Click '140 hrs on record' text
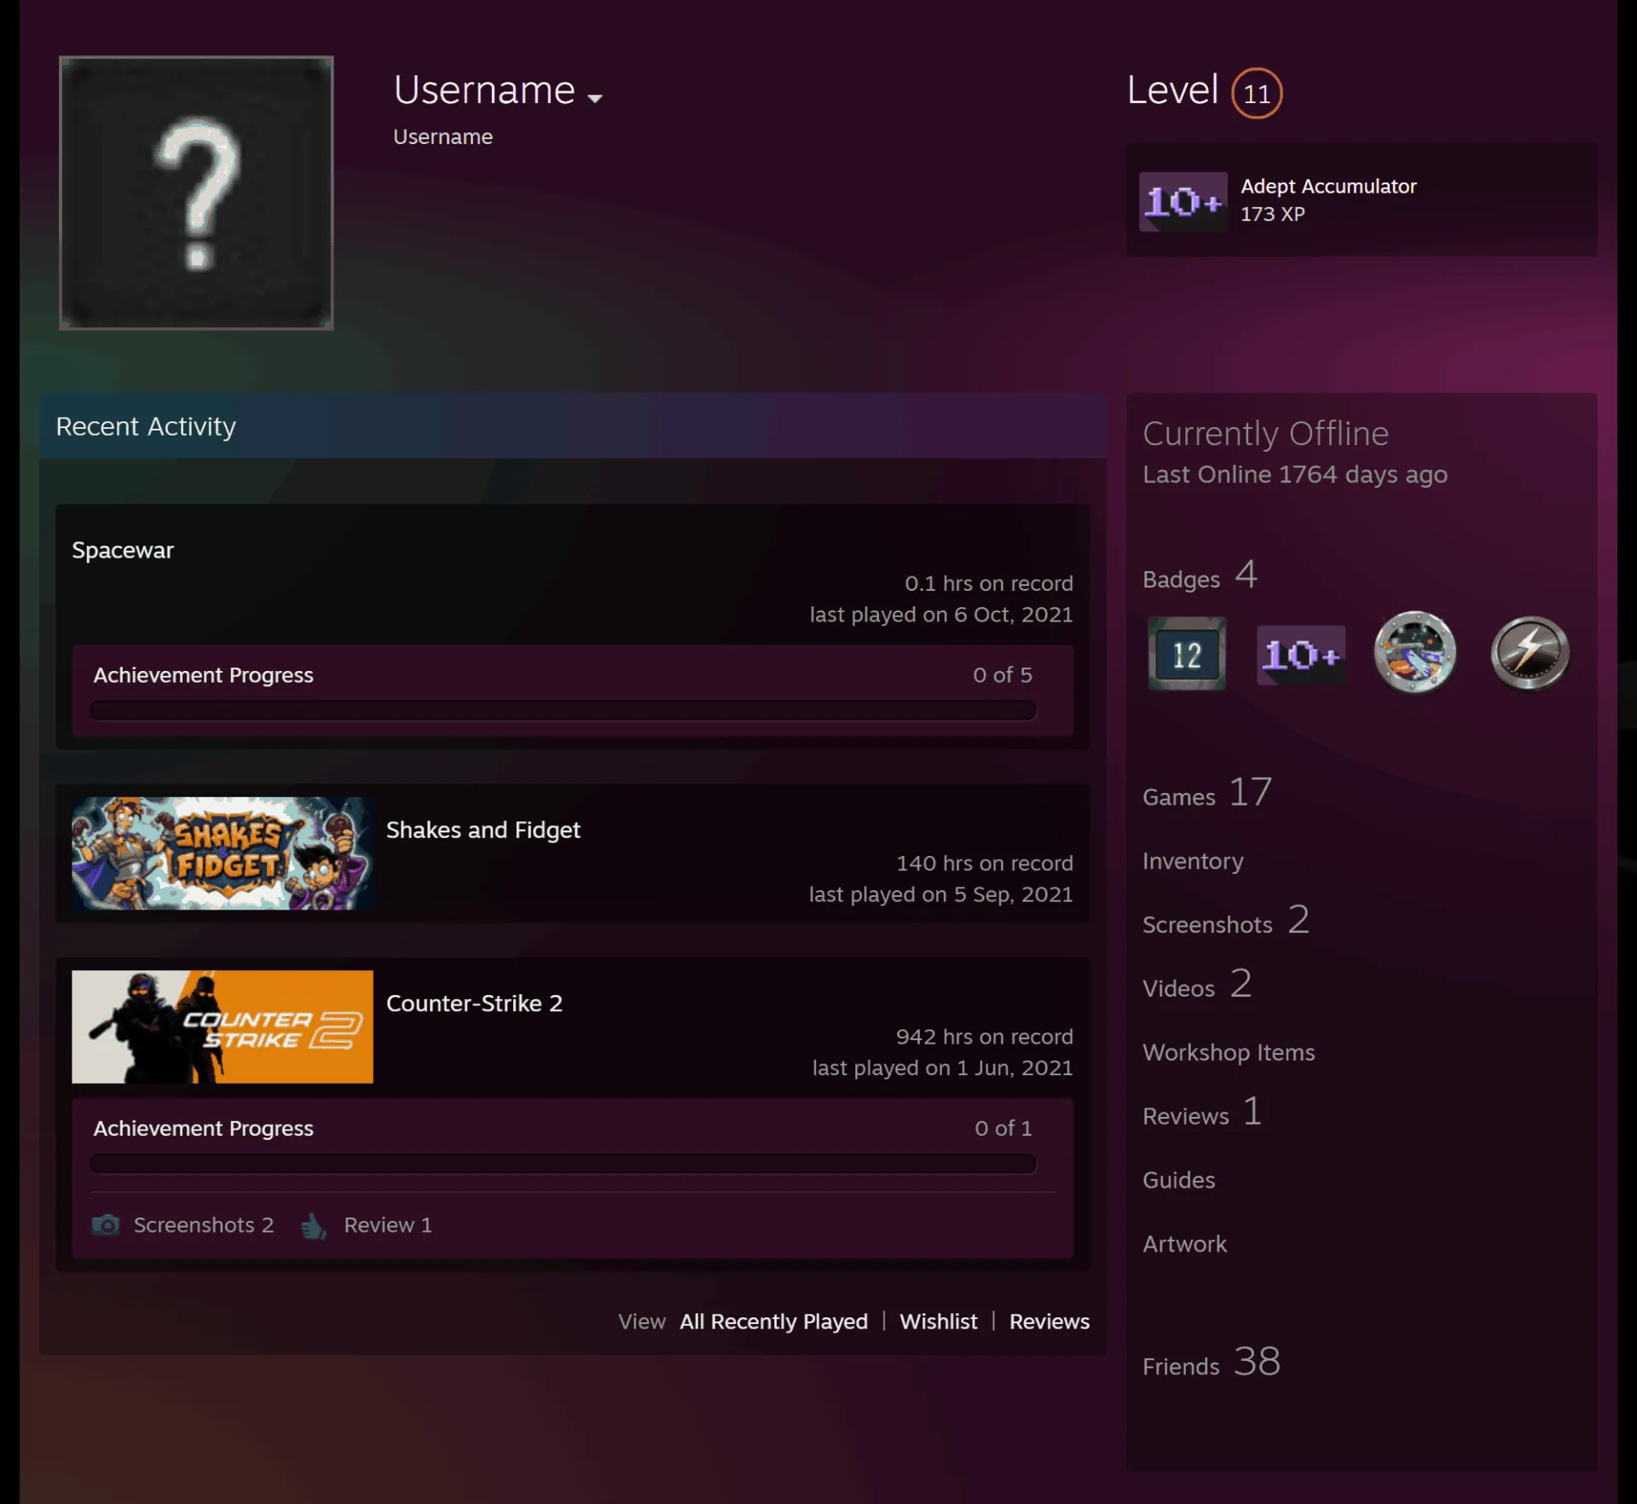This screenshot has width=1637, height=1504. point(984,863)
